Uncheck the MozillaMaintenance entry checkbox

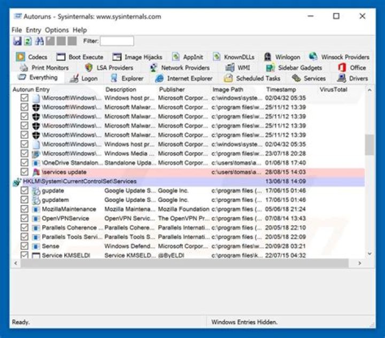coord(24,209)
